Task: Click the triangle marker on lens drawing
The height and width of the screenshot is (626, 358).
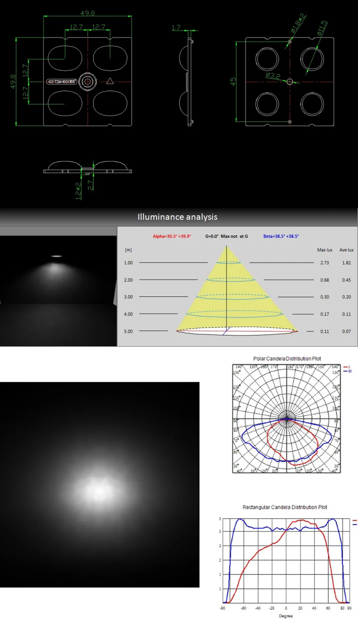Action: (110, 81)
